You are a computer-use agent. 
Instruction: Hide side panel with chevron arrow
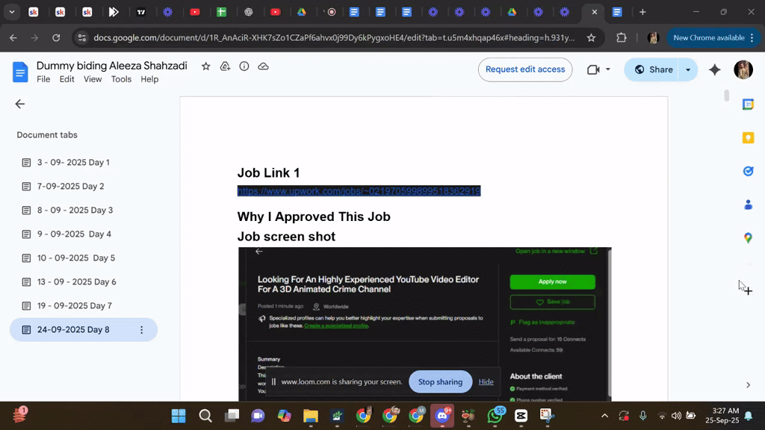coord(748,385)
